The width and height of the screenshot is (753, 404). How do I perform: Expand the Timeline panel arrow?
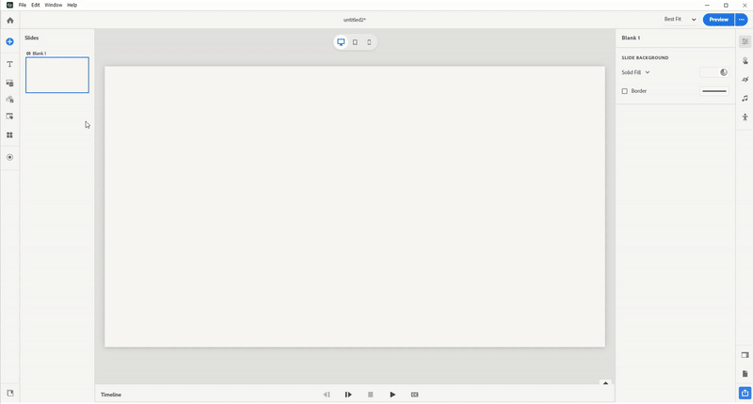pos(605,383)
